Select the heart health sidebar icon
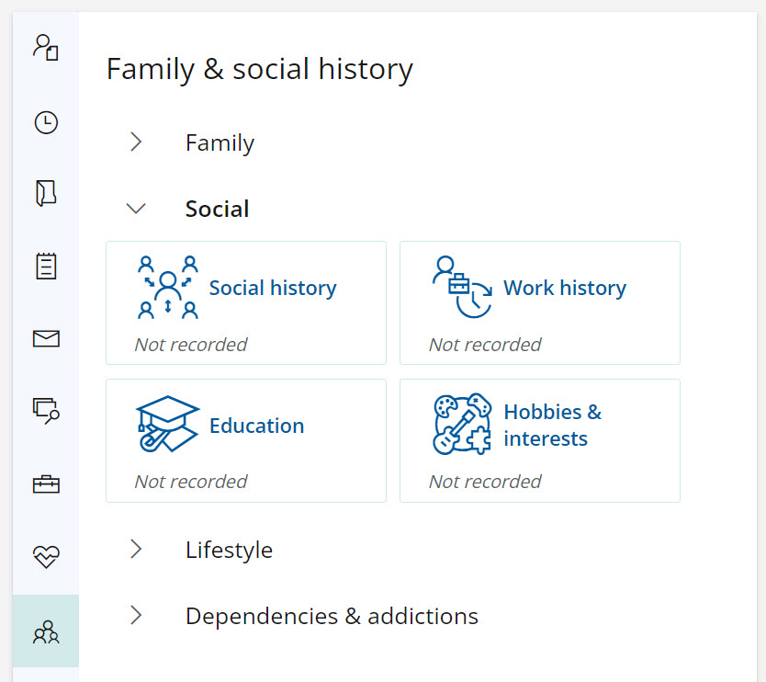766x682 pixels. coord(46,557)
